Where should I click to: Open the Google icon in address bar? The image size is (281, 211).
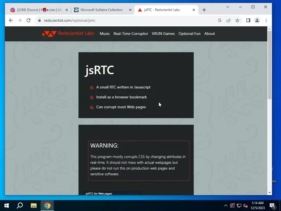point(220,20)
